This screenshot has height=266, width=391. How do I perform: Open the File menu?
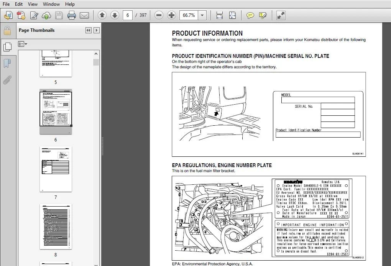6,4
